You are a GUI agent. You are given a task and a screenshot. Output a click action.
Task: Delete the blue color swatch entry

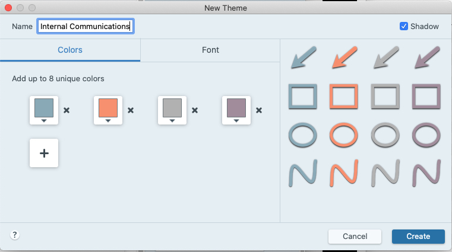67,110
